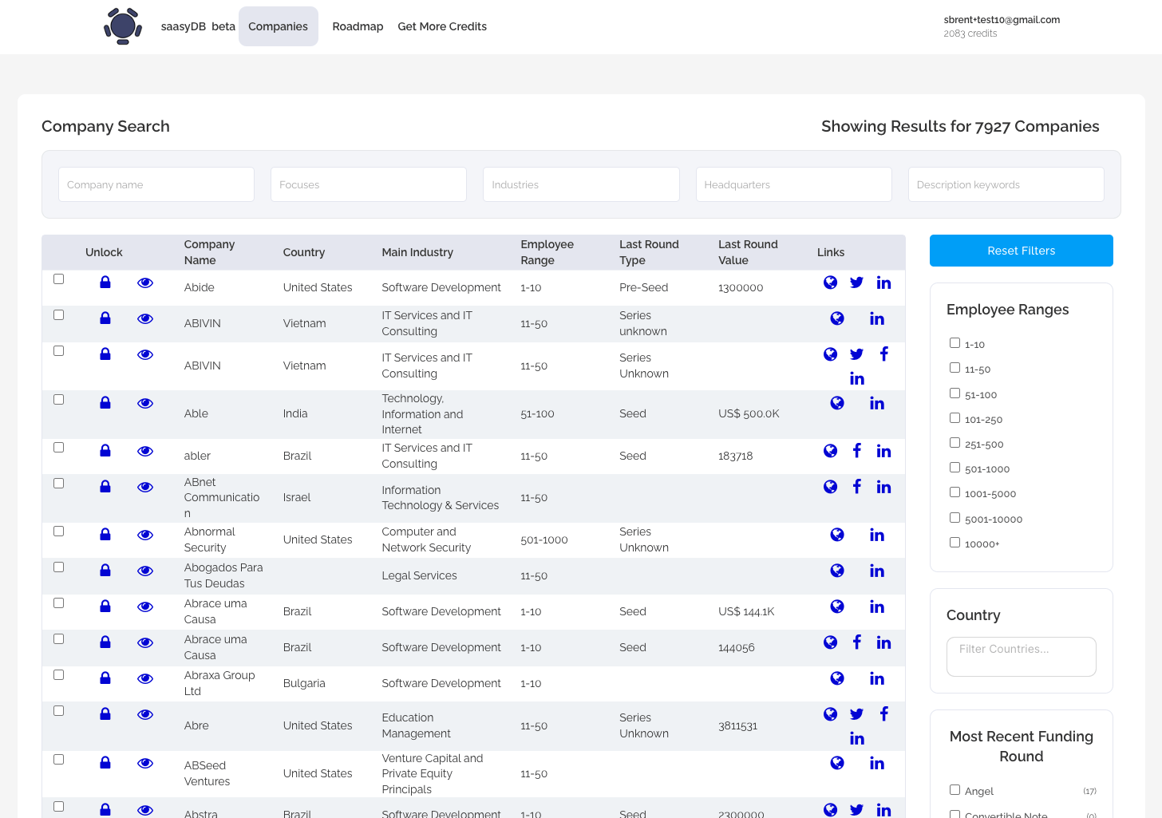Click the lock icon in the Able row

[x=105, y=403]
